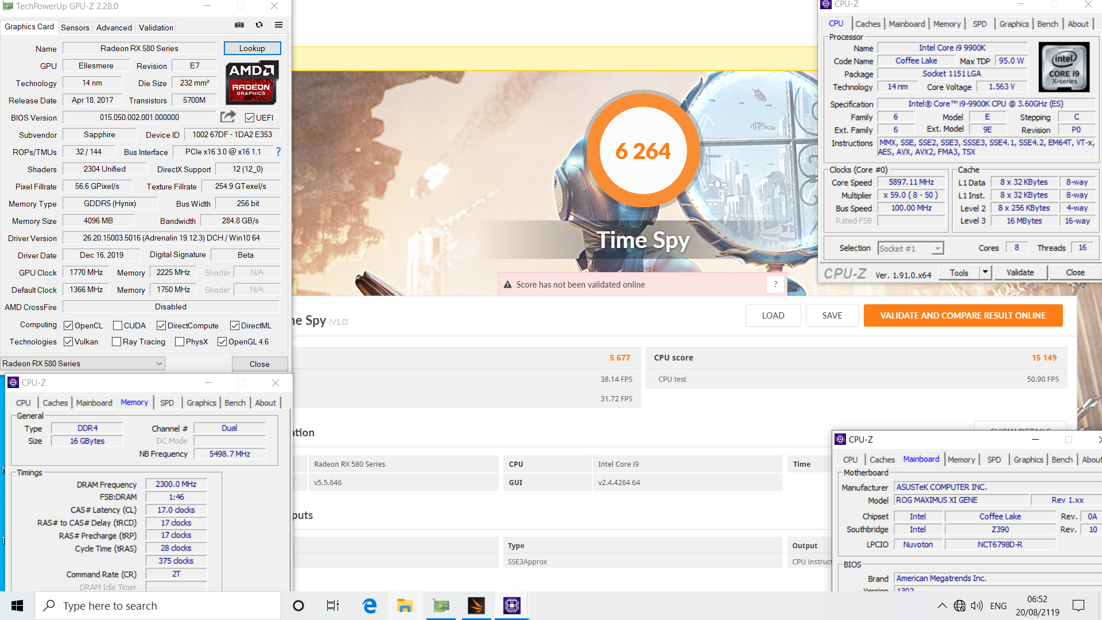
Task: Share BIOS using export arrow icon
Action: 228,117
